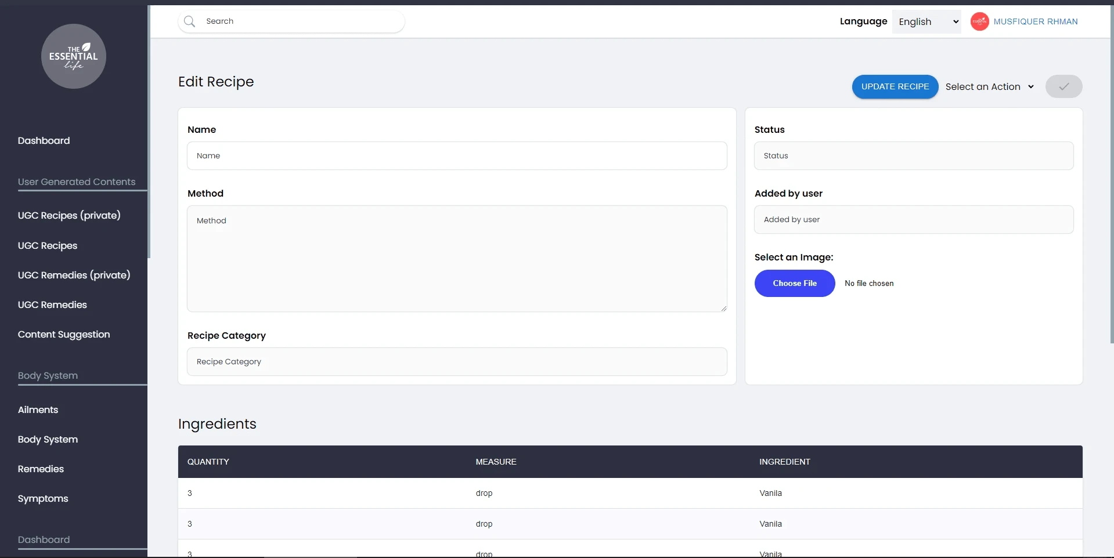The width and height of the screenshot is (1114, 558).
Task: Open UGC Remedies (private) menu item
Action: tap(74, 275)
